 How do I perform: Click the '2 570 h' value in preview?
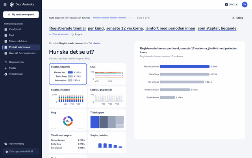tap(194, 90)
